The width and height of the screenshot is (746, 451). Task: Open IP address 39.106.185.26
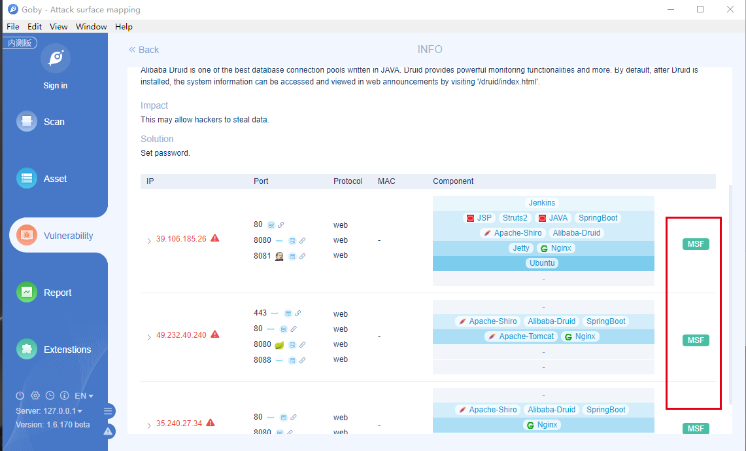click(x=181, y=239)
